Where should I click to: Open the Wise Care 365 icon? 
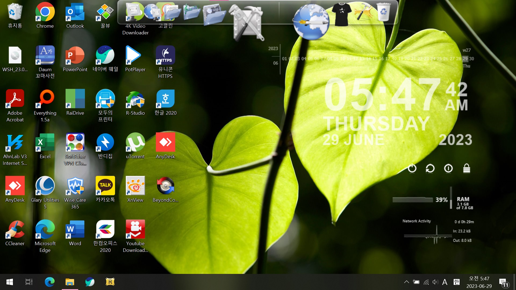pyautogui.click(x=75, y=193)
